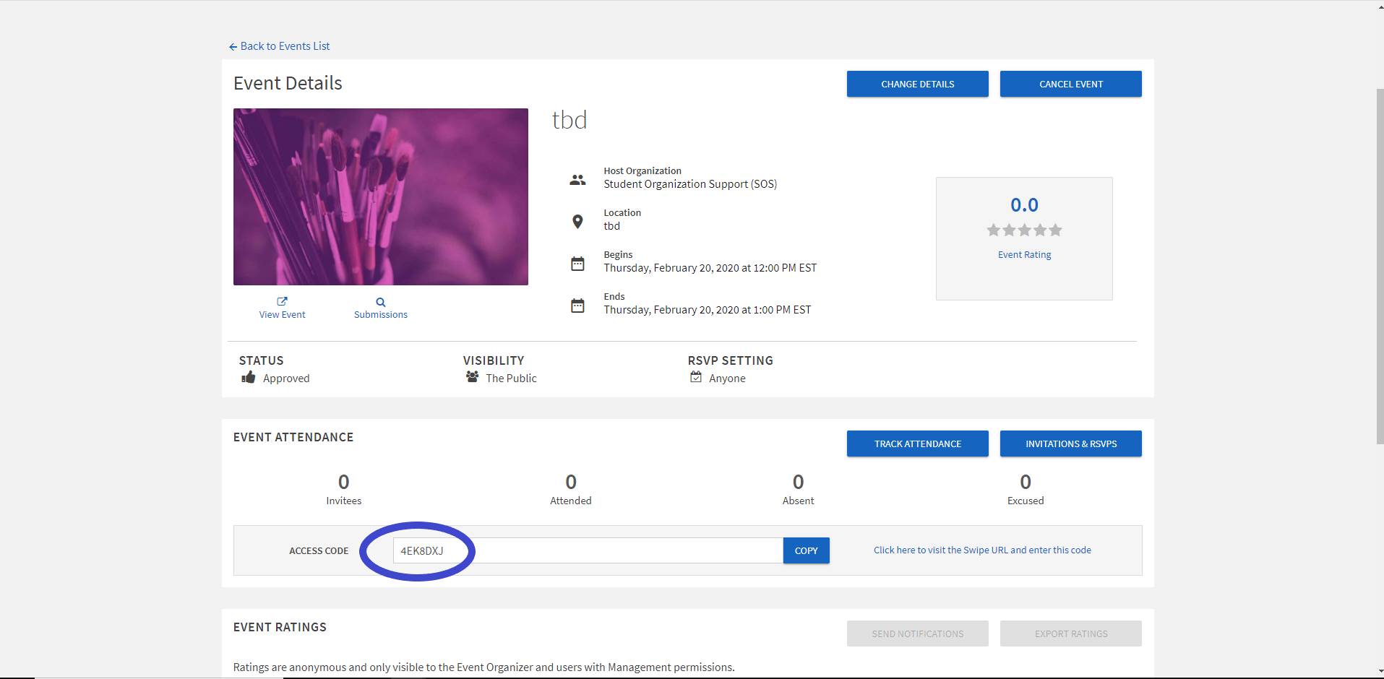The height and width of the screenshot is (679, 1384).
Task: Click the Approved thumbs-up status icon
Action: pos(249,377)
